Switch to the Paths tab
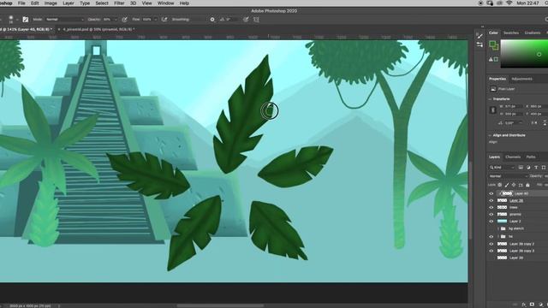Viewport: 548px width, 308px height. (531, 157)
